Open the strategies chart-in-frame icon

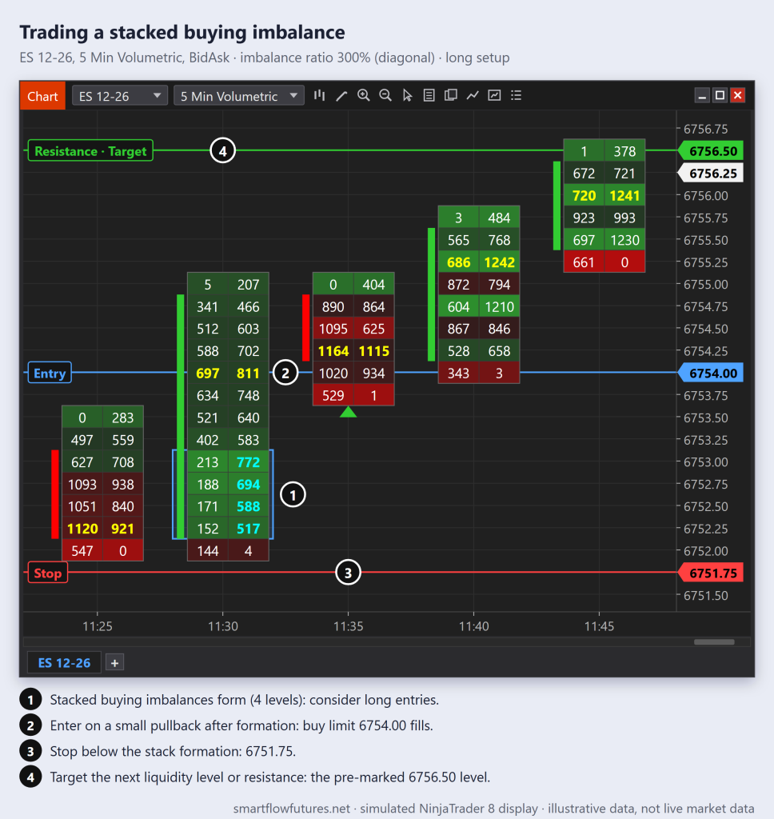[494, 96]
